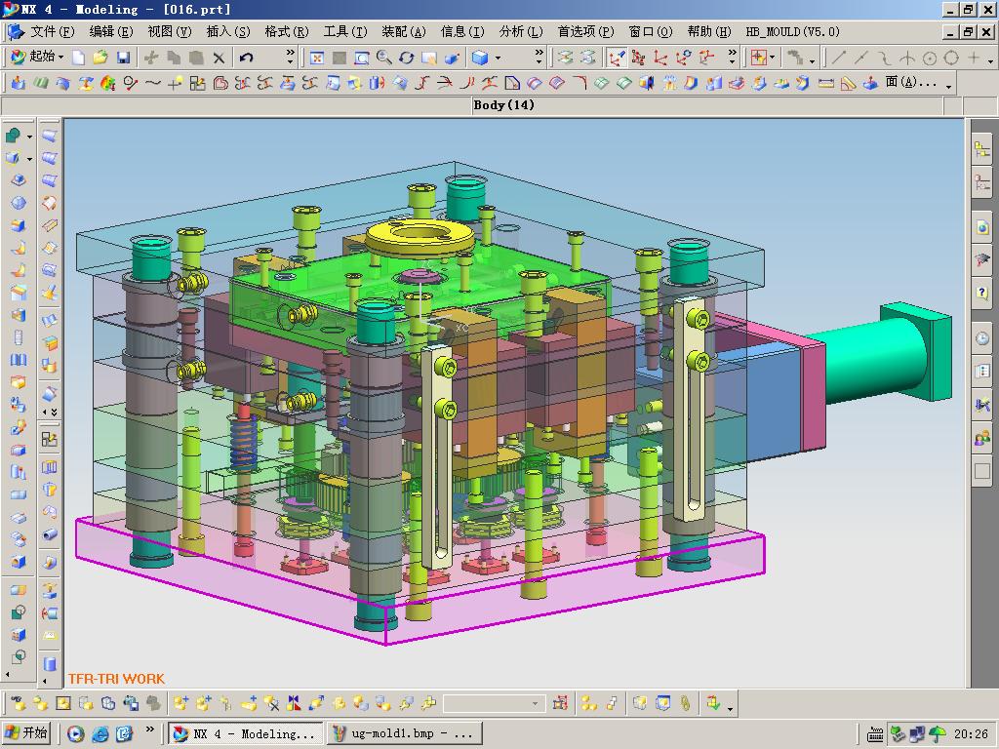Select the Zoom magnifier tool

coord(384,58)
